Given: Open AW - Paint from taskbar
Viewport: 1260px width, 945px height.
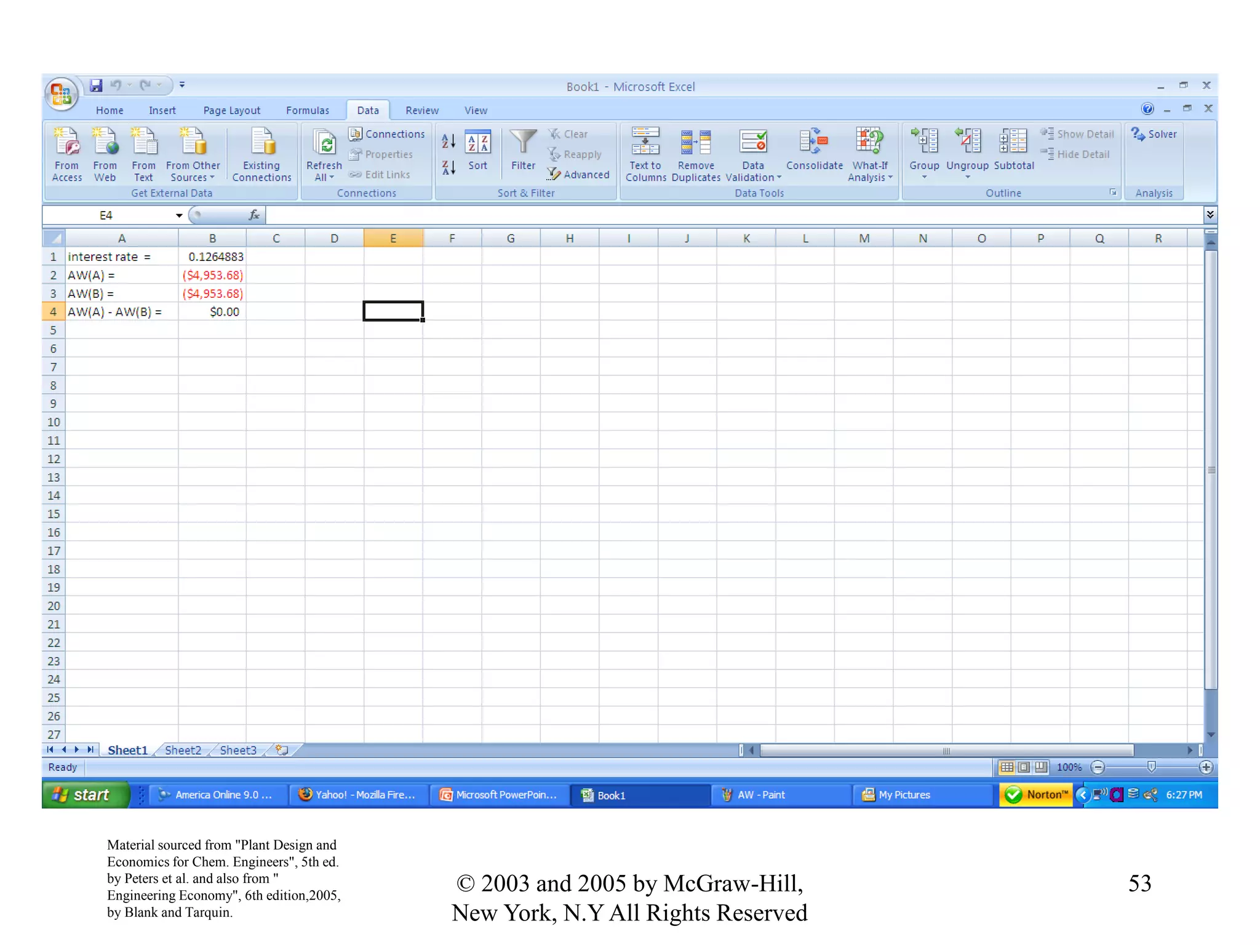Looking at the screenshot, I should [760, 795].
